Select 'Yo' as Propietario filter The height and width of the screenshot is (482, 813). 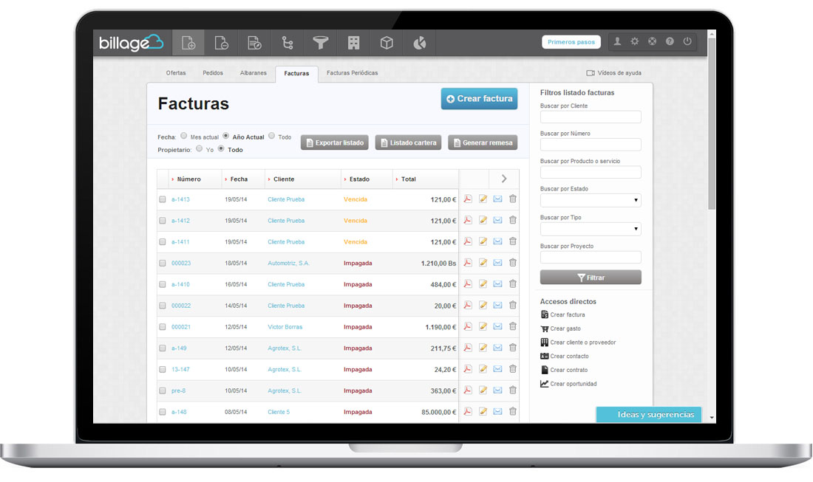pos(200,149)
